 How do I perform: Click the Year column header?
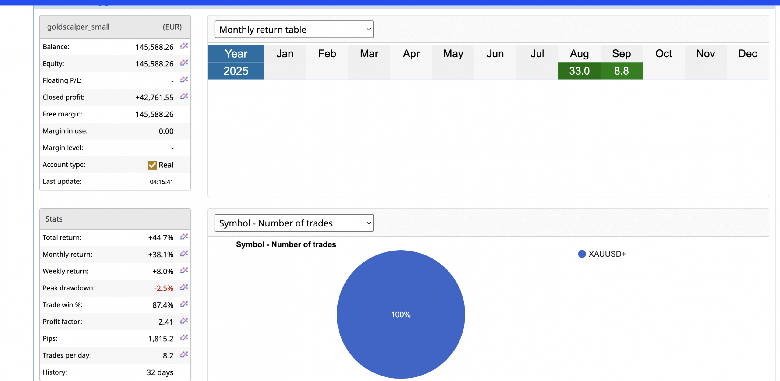(x=236, y=54)
